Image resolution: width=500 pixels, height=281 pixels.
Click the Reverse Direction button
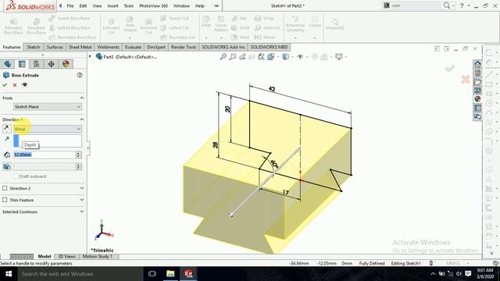point(7,129)
